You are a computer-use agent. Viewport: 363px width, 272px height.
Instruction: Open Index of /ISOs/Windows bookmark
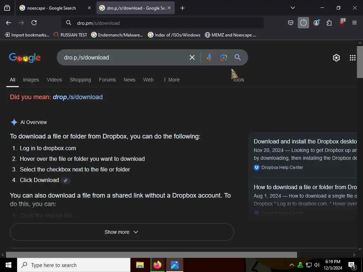(x=174, y=35)
